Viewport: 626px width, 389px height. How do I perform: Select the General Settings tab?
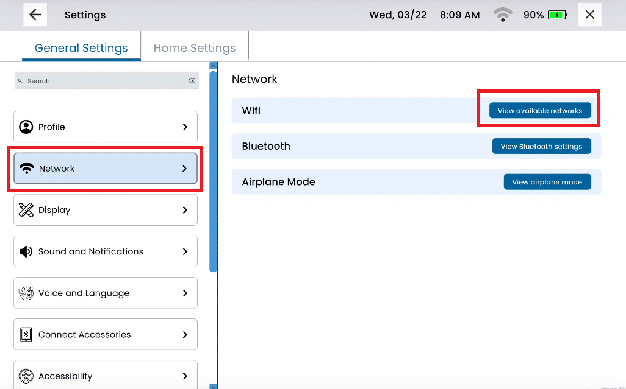point(81,48)
